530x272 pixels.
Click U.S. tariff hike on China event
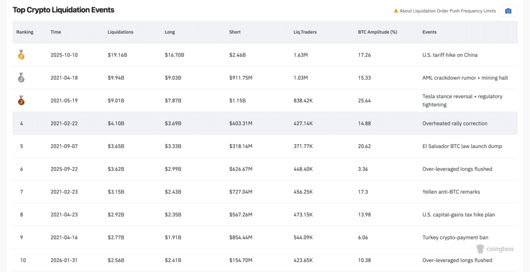point(450,55)
